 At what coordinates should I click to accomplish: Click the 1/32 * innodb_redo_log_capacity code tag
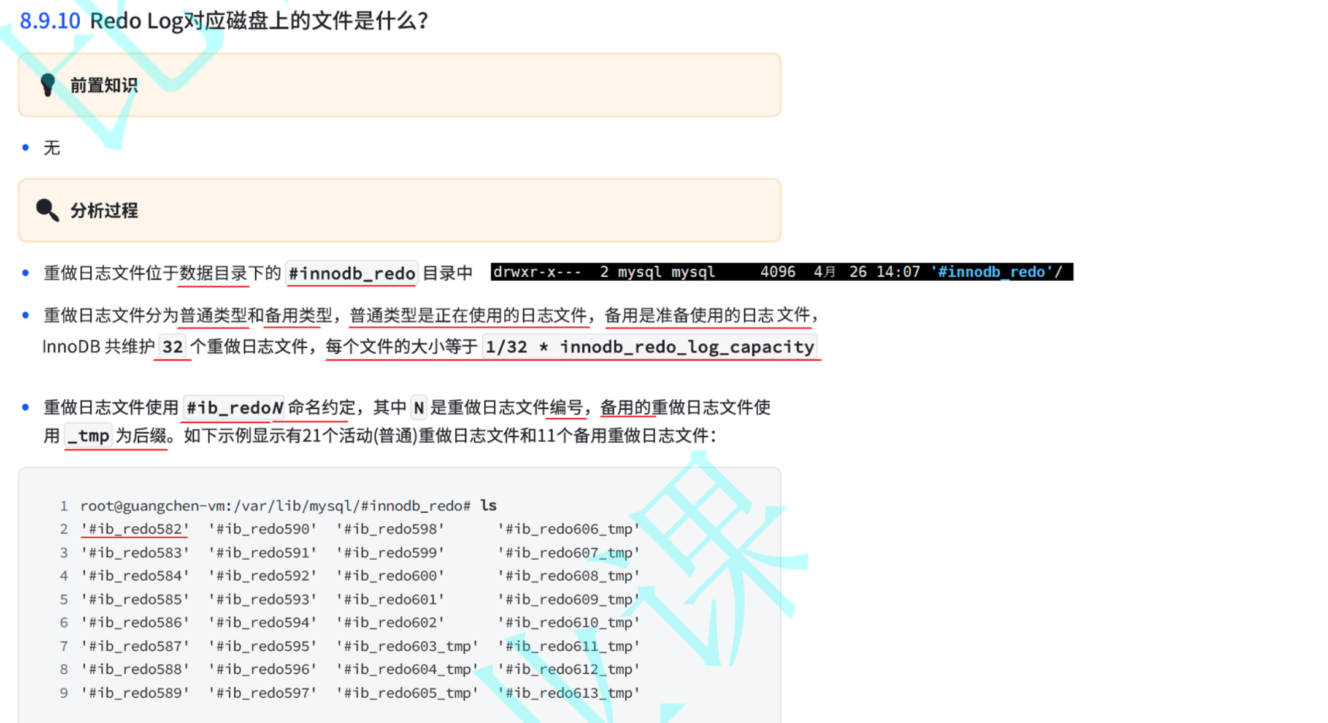tap(650, 347)
